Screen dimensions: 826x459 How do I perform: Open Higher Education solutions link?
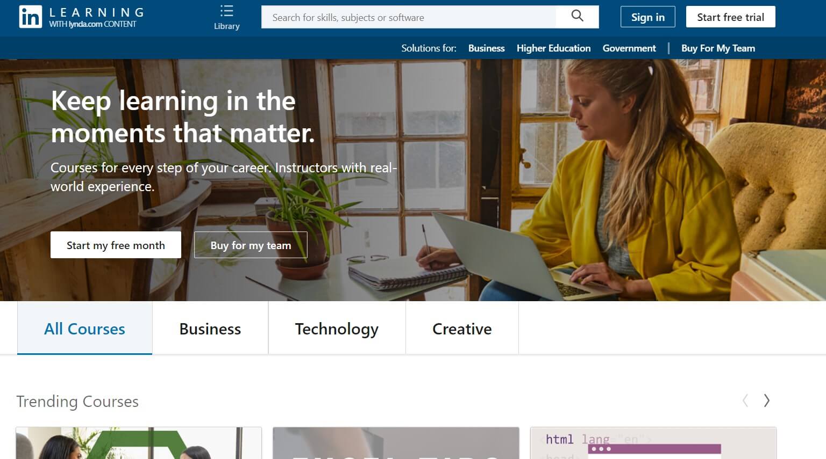click(553, 48)
